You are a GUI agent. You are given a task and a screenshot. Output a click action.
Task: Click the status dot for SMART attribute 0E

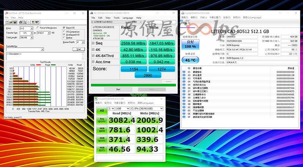coord(184,114)
